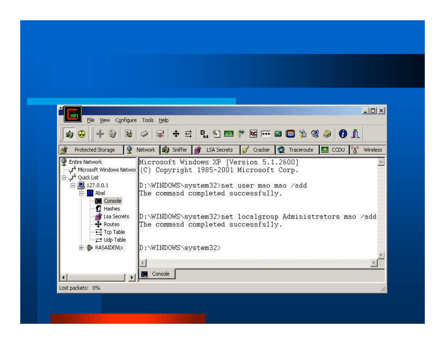
Task: Click the asterisk password box revealer icon
Action: click(x=266, y=134)
